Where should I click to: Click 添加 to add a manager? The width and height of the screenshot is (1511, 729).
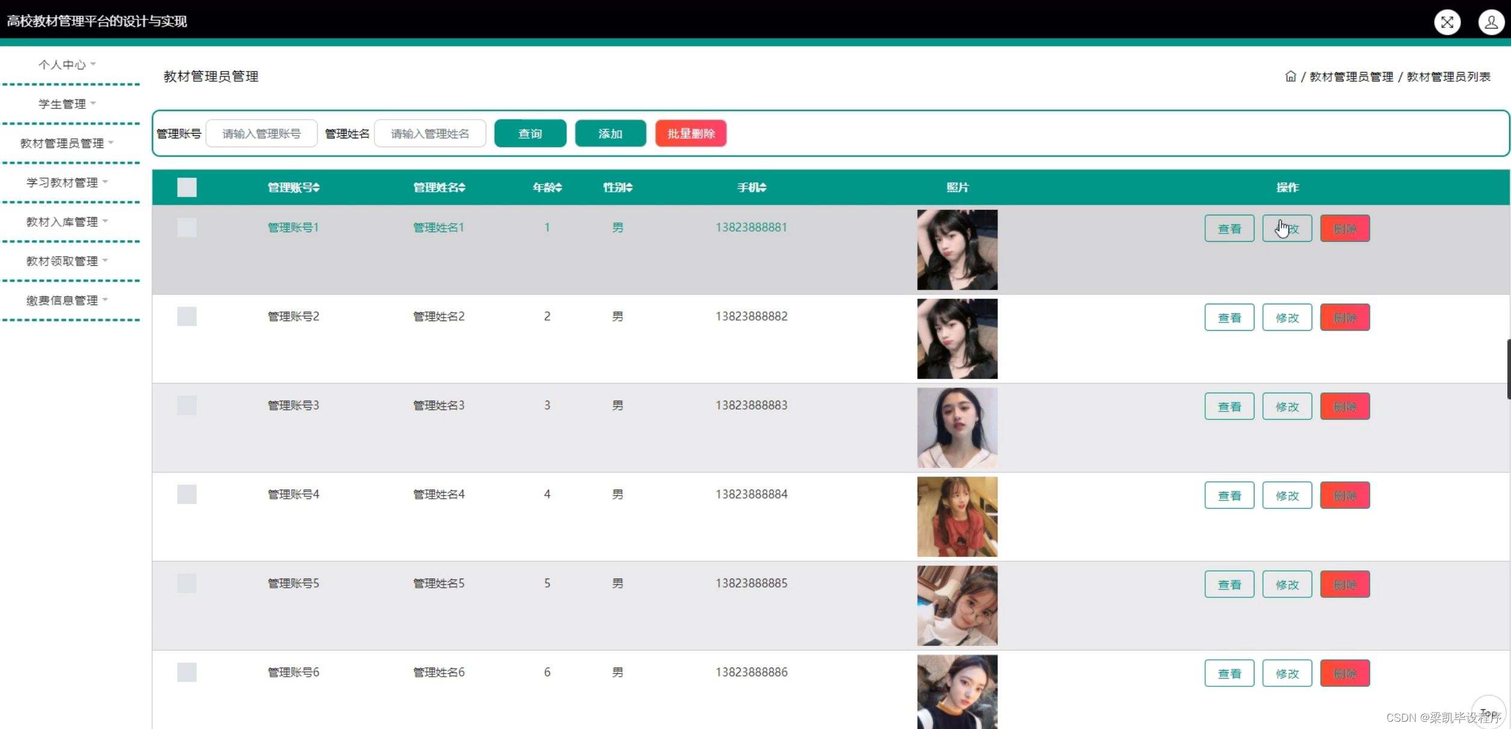click(x=610, y=134)
